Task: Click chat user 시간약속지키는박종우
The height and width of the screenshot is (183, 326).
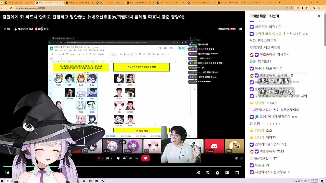Action: click(x=270, y=172)
